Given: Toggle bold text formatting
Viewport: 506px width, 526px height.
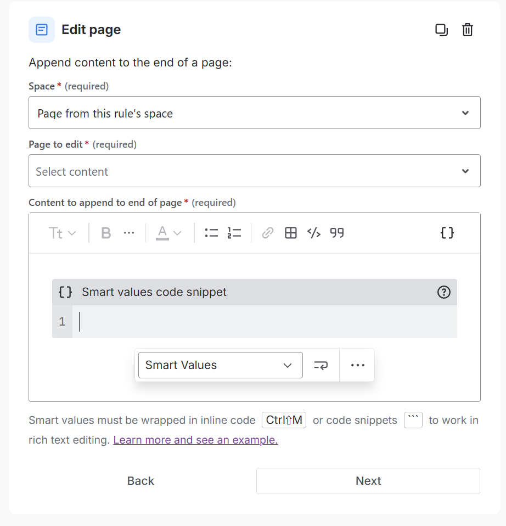Looking at the screenshot, I should pos(105,233).
